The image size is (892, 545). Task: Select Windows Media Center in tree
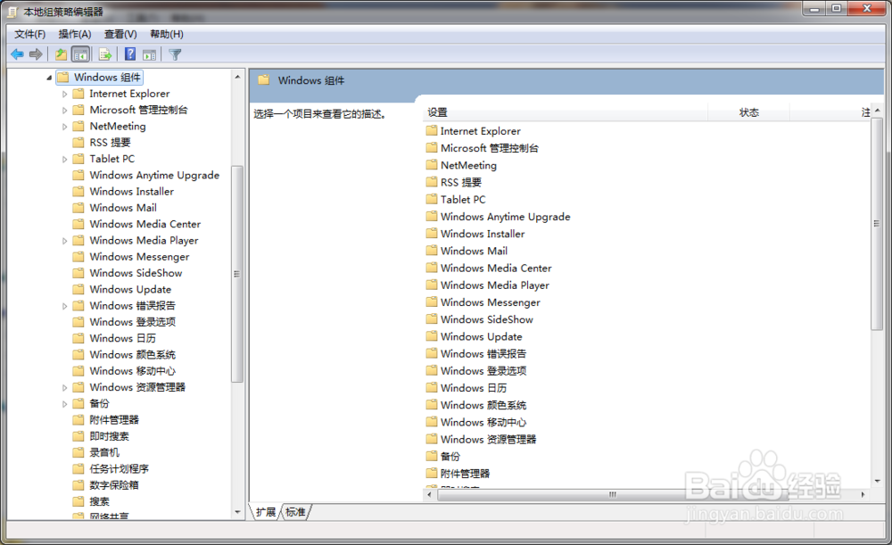[x=145, y=224]
